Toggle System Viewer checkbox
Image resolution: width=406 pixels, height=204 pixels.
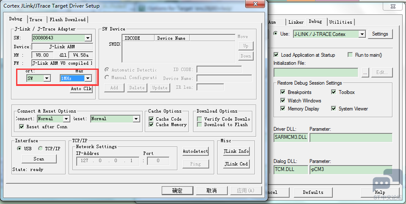click(x=334, y=109)
